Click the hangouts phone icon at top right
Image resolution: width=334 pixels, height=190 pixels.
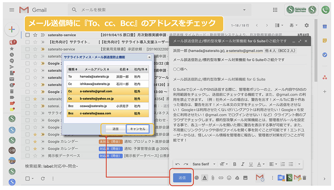pyautogui.click(x=325, y=10)
